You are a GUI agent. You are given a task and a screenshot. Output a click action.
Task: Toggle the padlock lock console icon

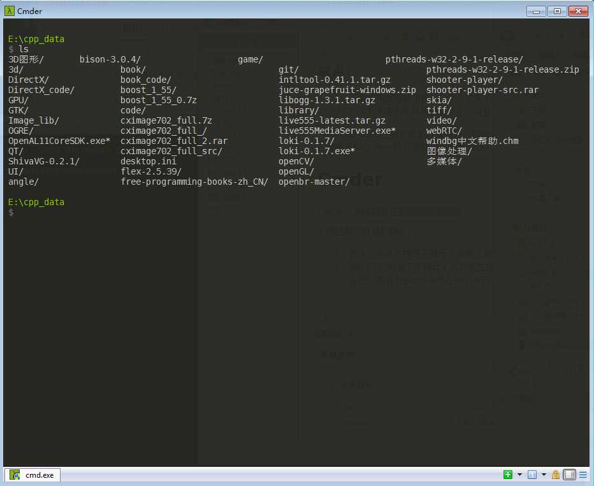(x=556, y=475)
